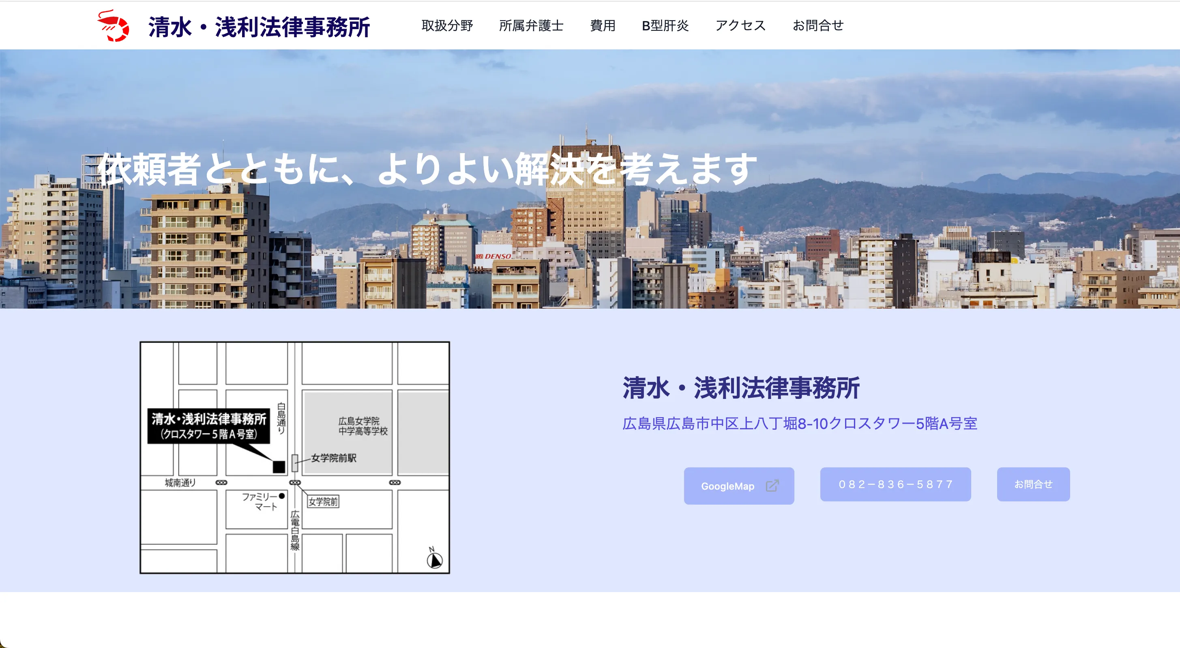The height and width of the screenshot is (648, 1180).
Task: Open the 清水・浅利法律事務所 header title link
Action: (259, 27)
